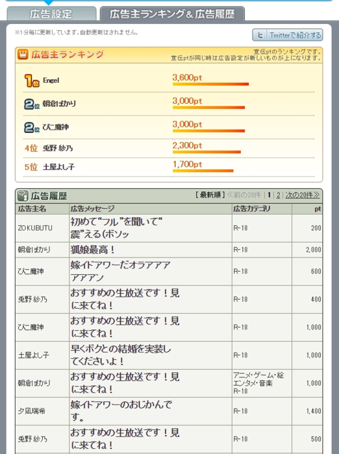339x454 pixels.
Task: Click the 1,700pt progress bar
Action: click(203, 171)
